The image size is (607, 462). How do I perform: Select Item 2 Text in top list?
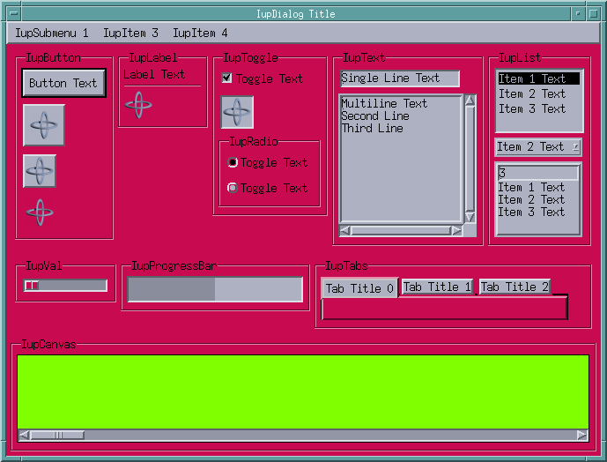point(539,93)
